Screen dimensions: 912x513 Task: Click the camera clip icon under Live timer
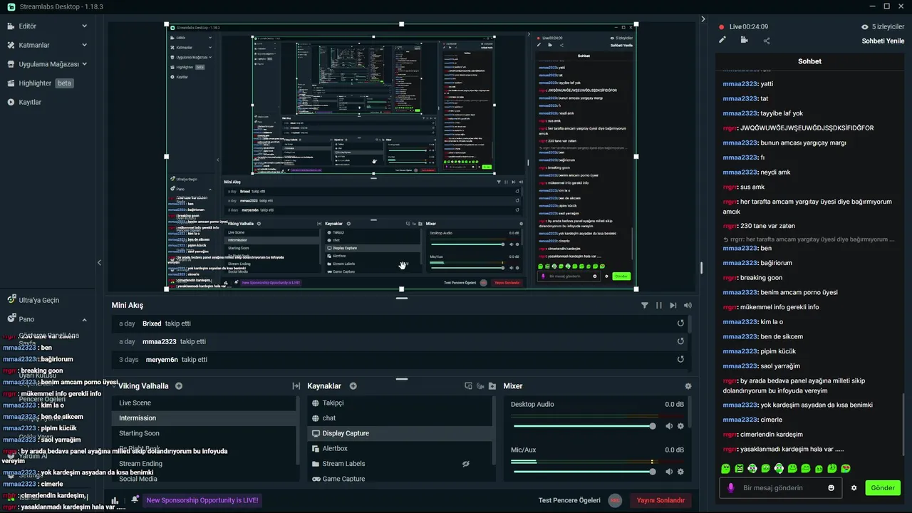[744, 40]
